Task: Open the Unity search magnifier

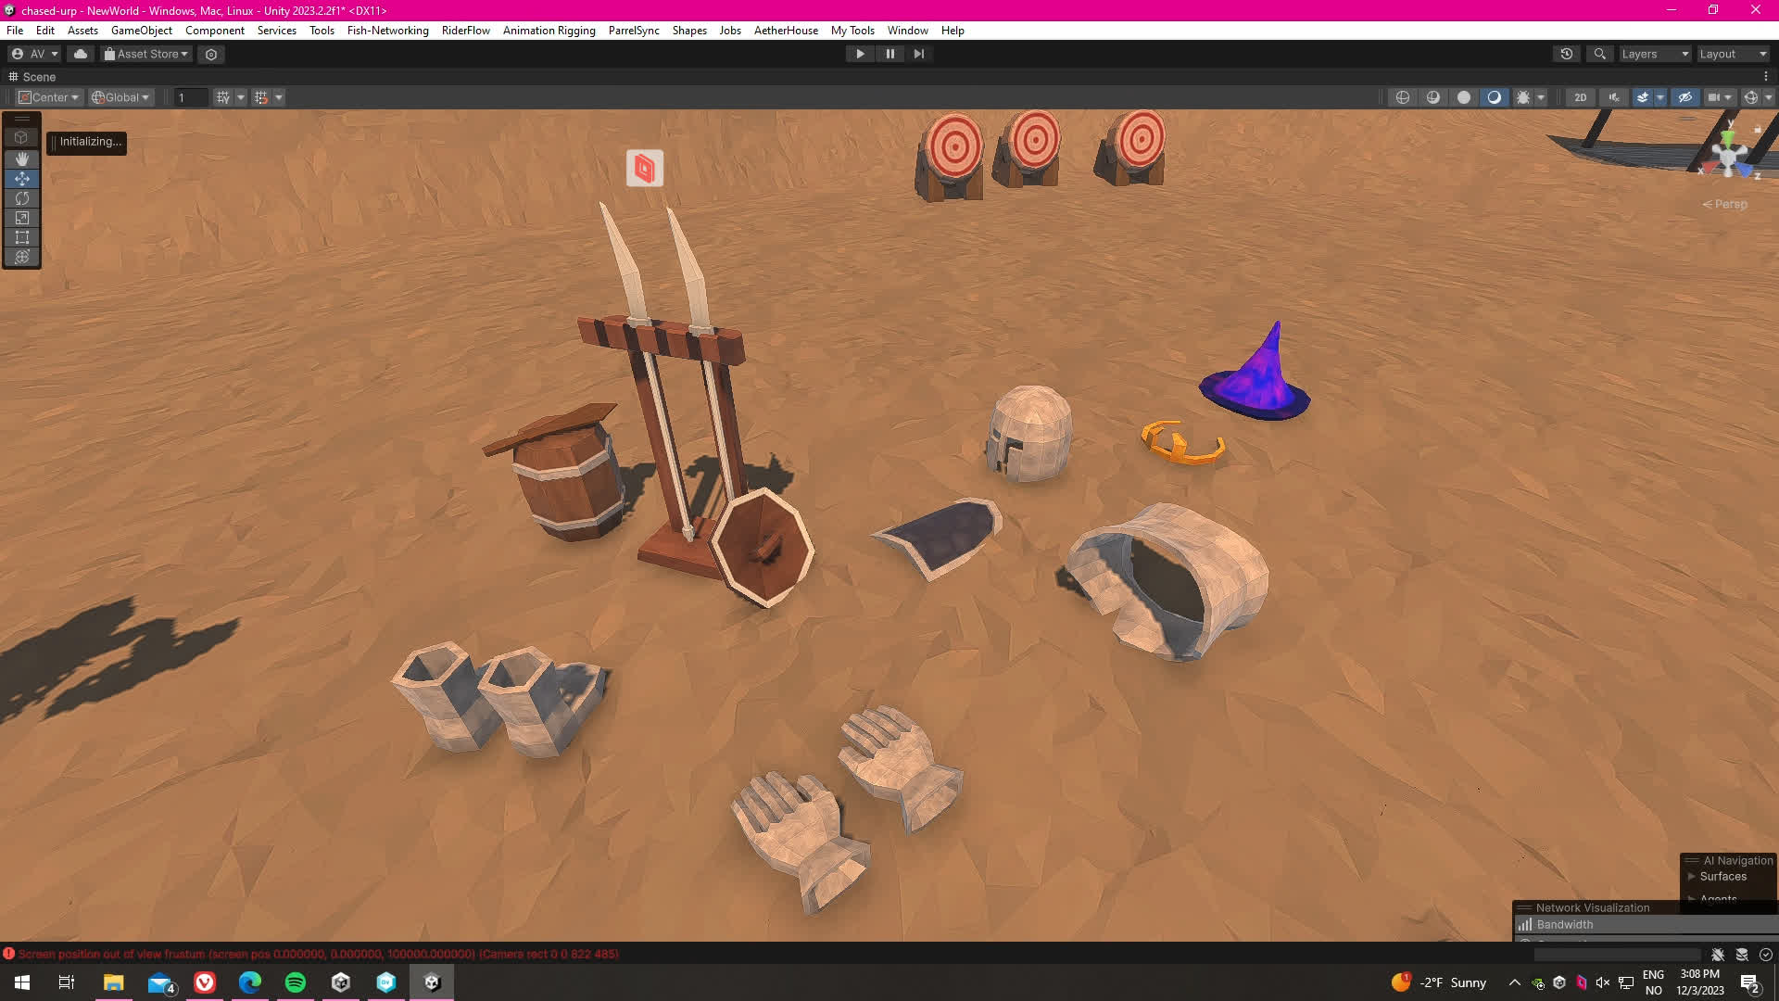Action: [x=1599, y=54]
